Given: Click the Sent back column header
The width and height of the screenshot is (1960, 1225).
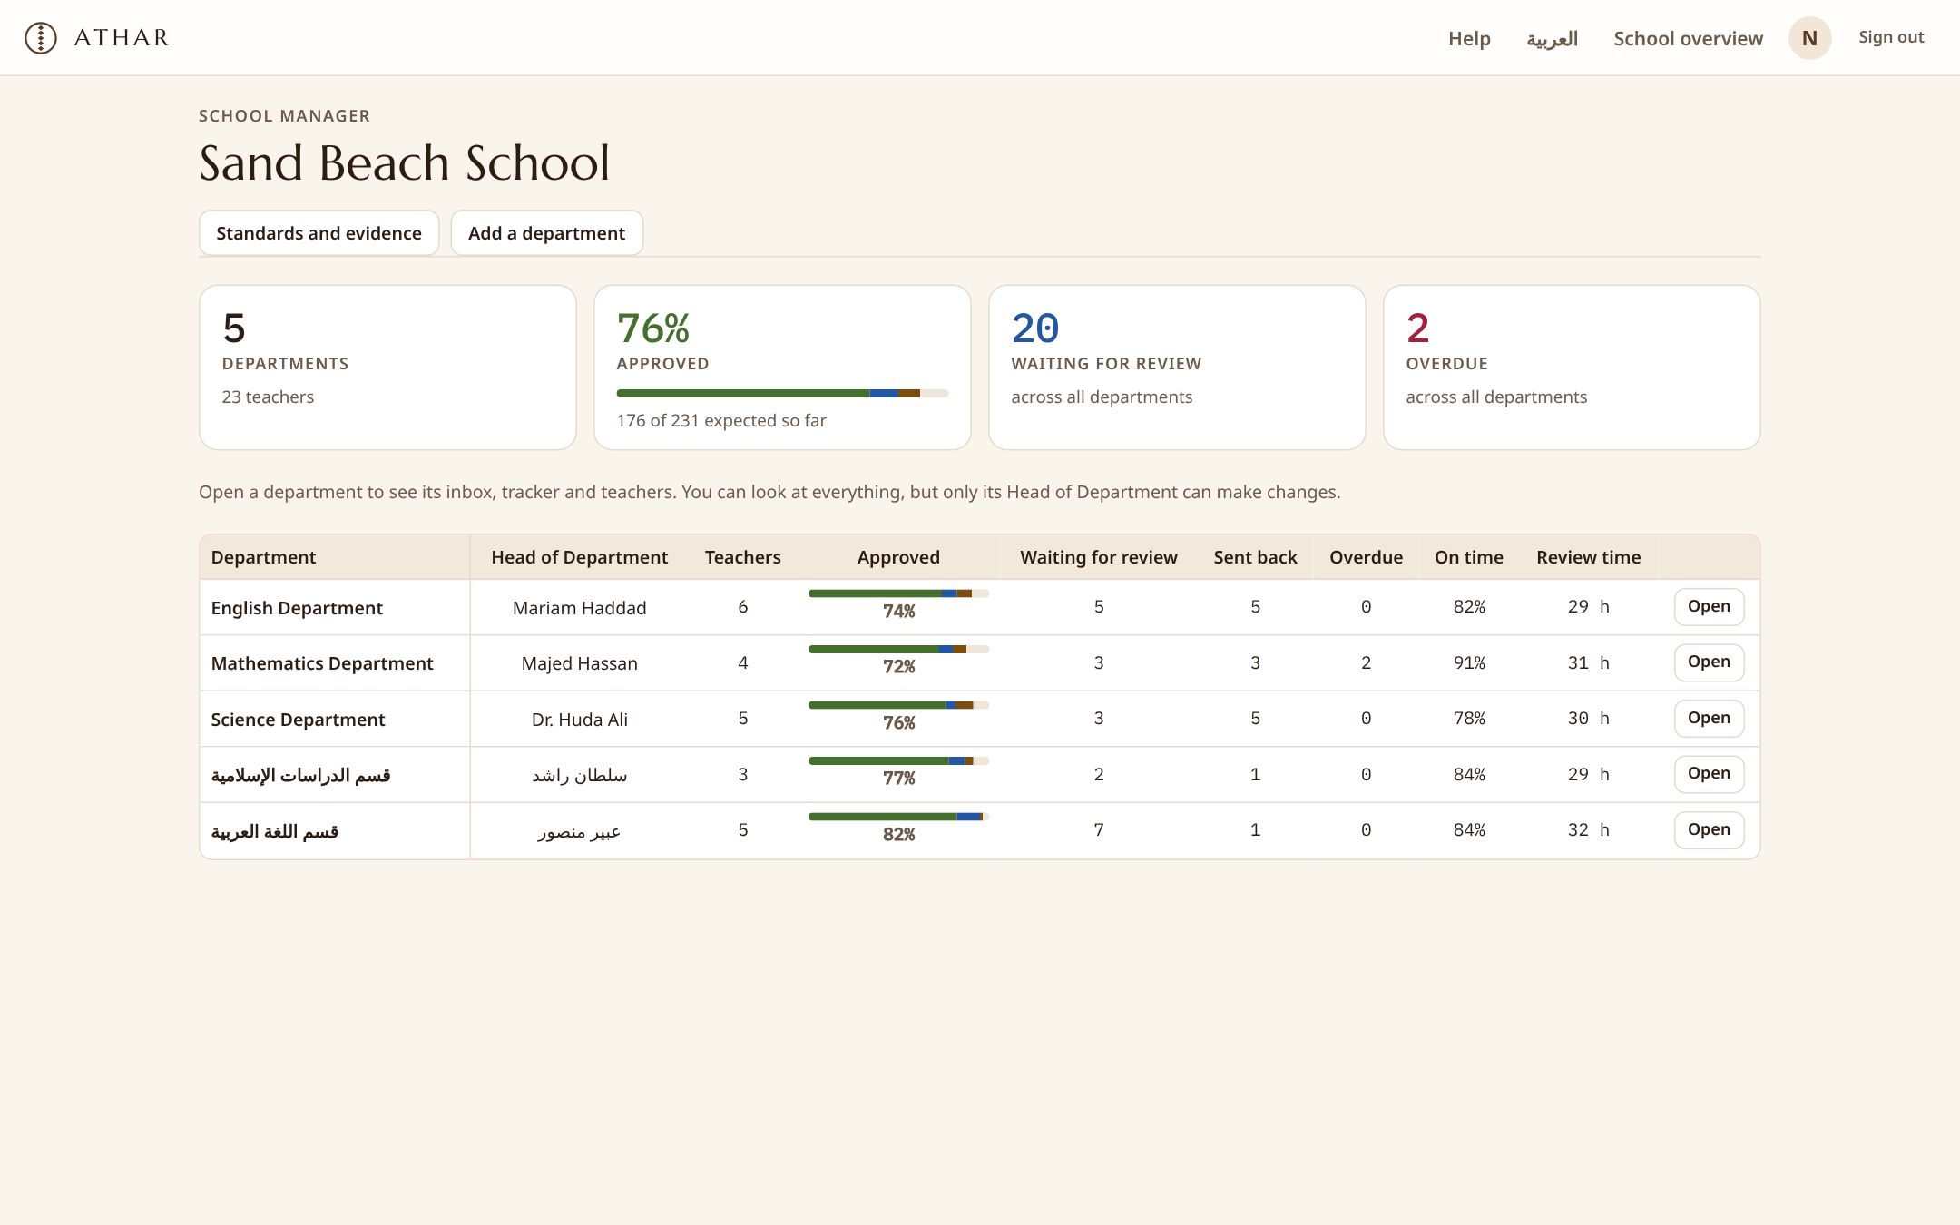Looking at the screenshot, I should point(1255,557).
